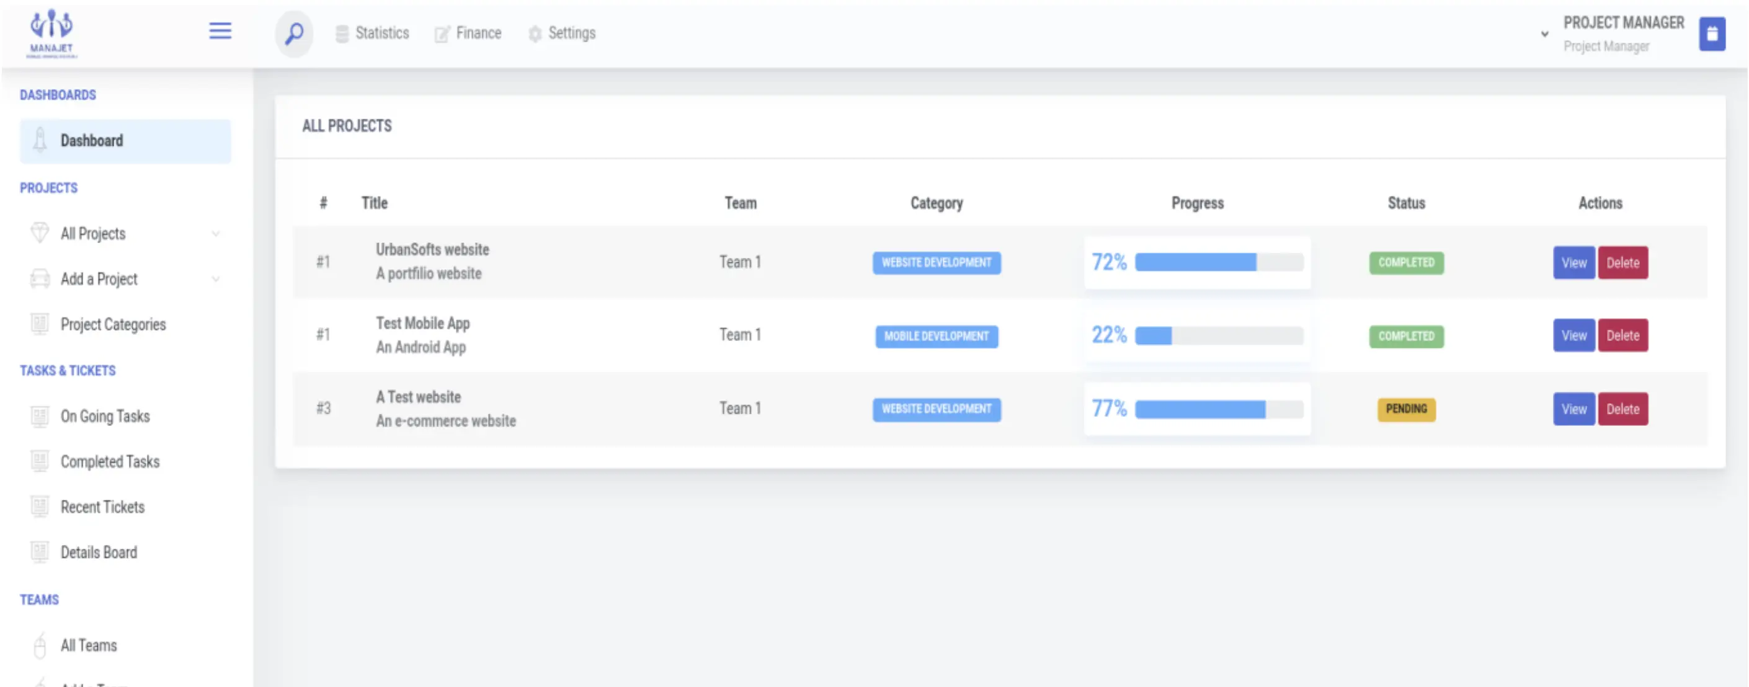Delete the A Test website project
Viewport: 1749px width, 687px height.
click(1622, 409)
